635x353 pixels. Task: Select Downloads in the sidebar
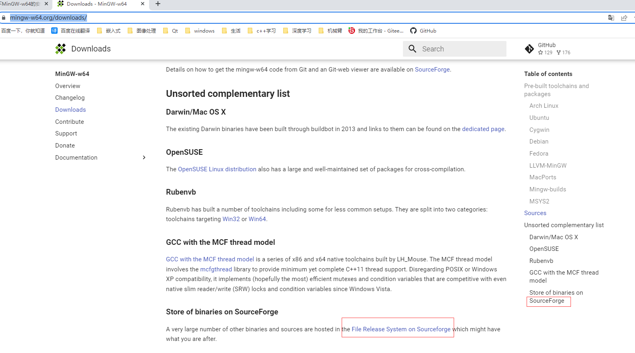(71, 110)
